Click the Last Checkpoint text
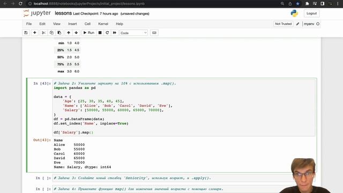343x193 pixels. click(x=95, y=13)
